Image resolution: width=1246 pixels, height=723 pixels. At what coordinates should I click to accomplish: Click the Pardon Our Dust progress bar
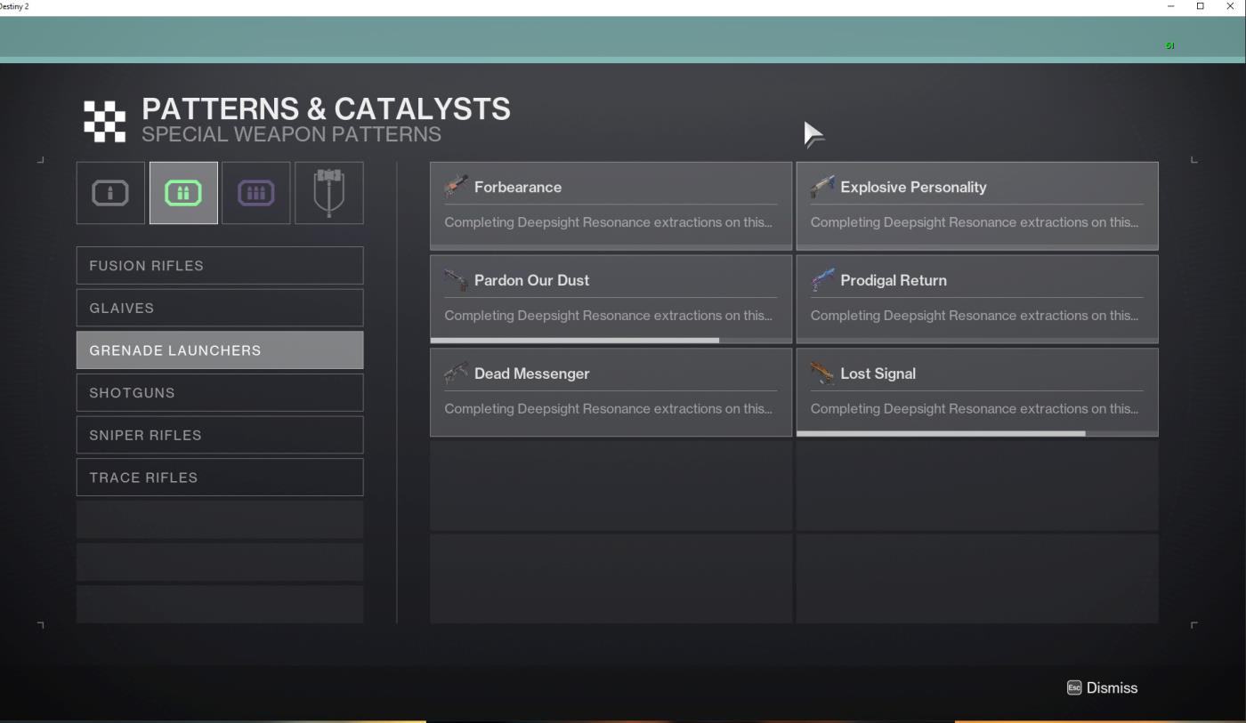click(611, 340)
